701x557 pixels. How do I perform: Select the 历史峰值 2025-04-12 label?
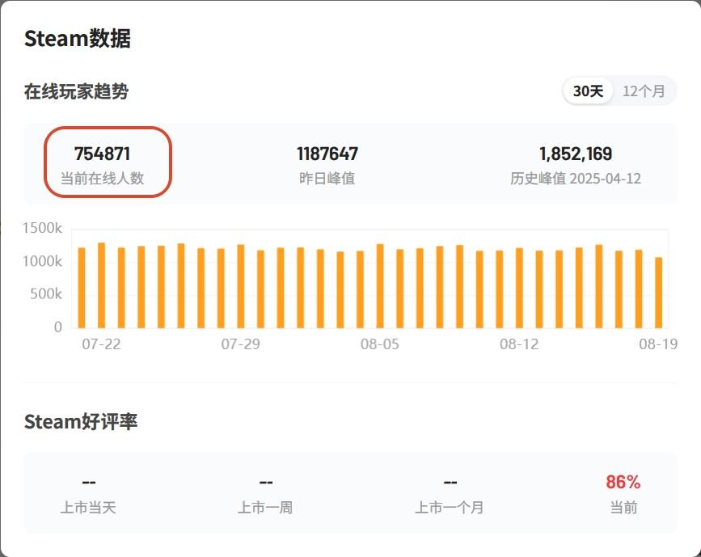point(576,179)
